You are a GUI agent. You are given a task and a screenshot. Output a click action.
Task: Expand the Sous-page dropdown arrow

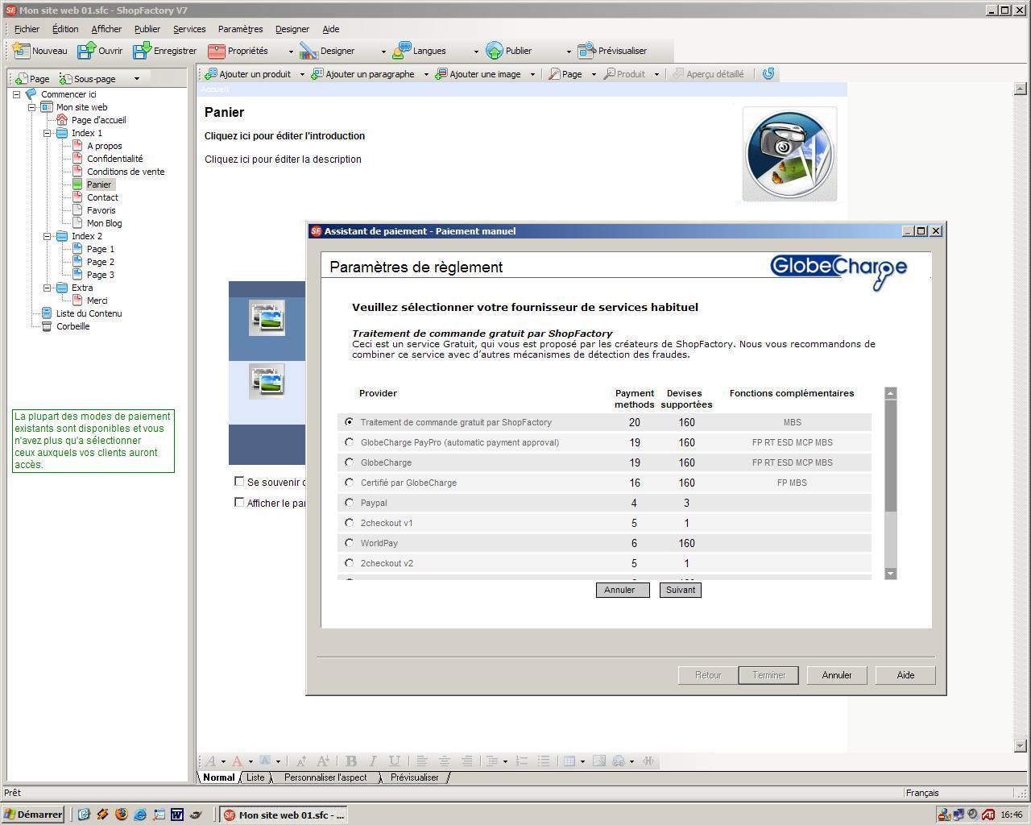point(137,79)
